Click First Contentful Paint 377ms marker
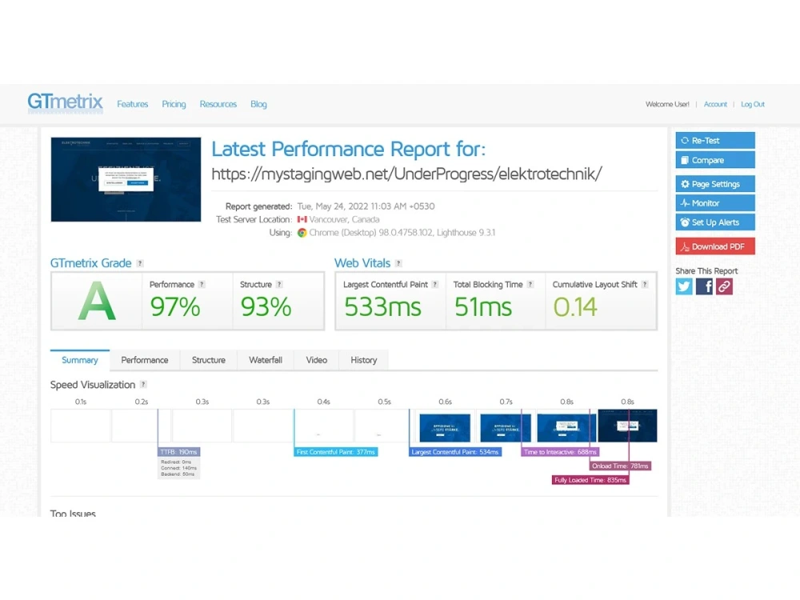 point(336,452)
